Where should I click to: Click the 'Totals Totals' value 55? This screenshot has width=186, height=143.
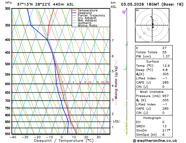[164, 52]
